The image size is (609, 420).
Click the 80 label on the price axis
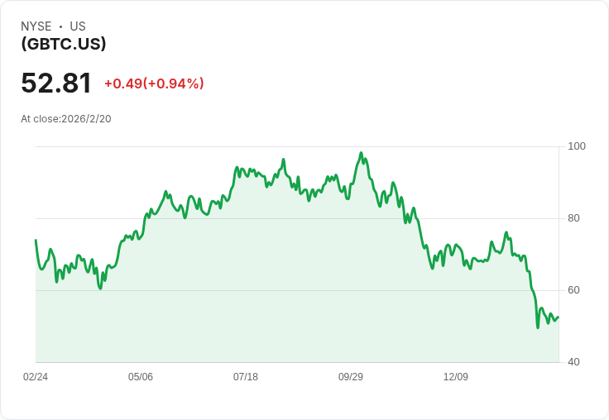point(573,218)
